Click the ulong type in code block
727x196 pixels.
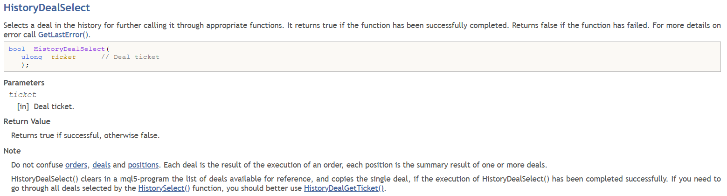(x=31, y=57)
